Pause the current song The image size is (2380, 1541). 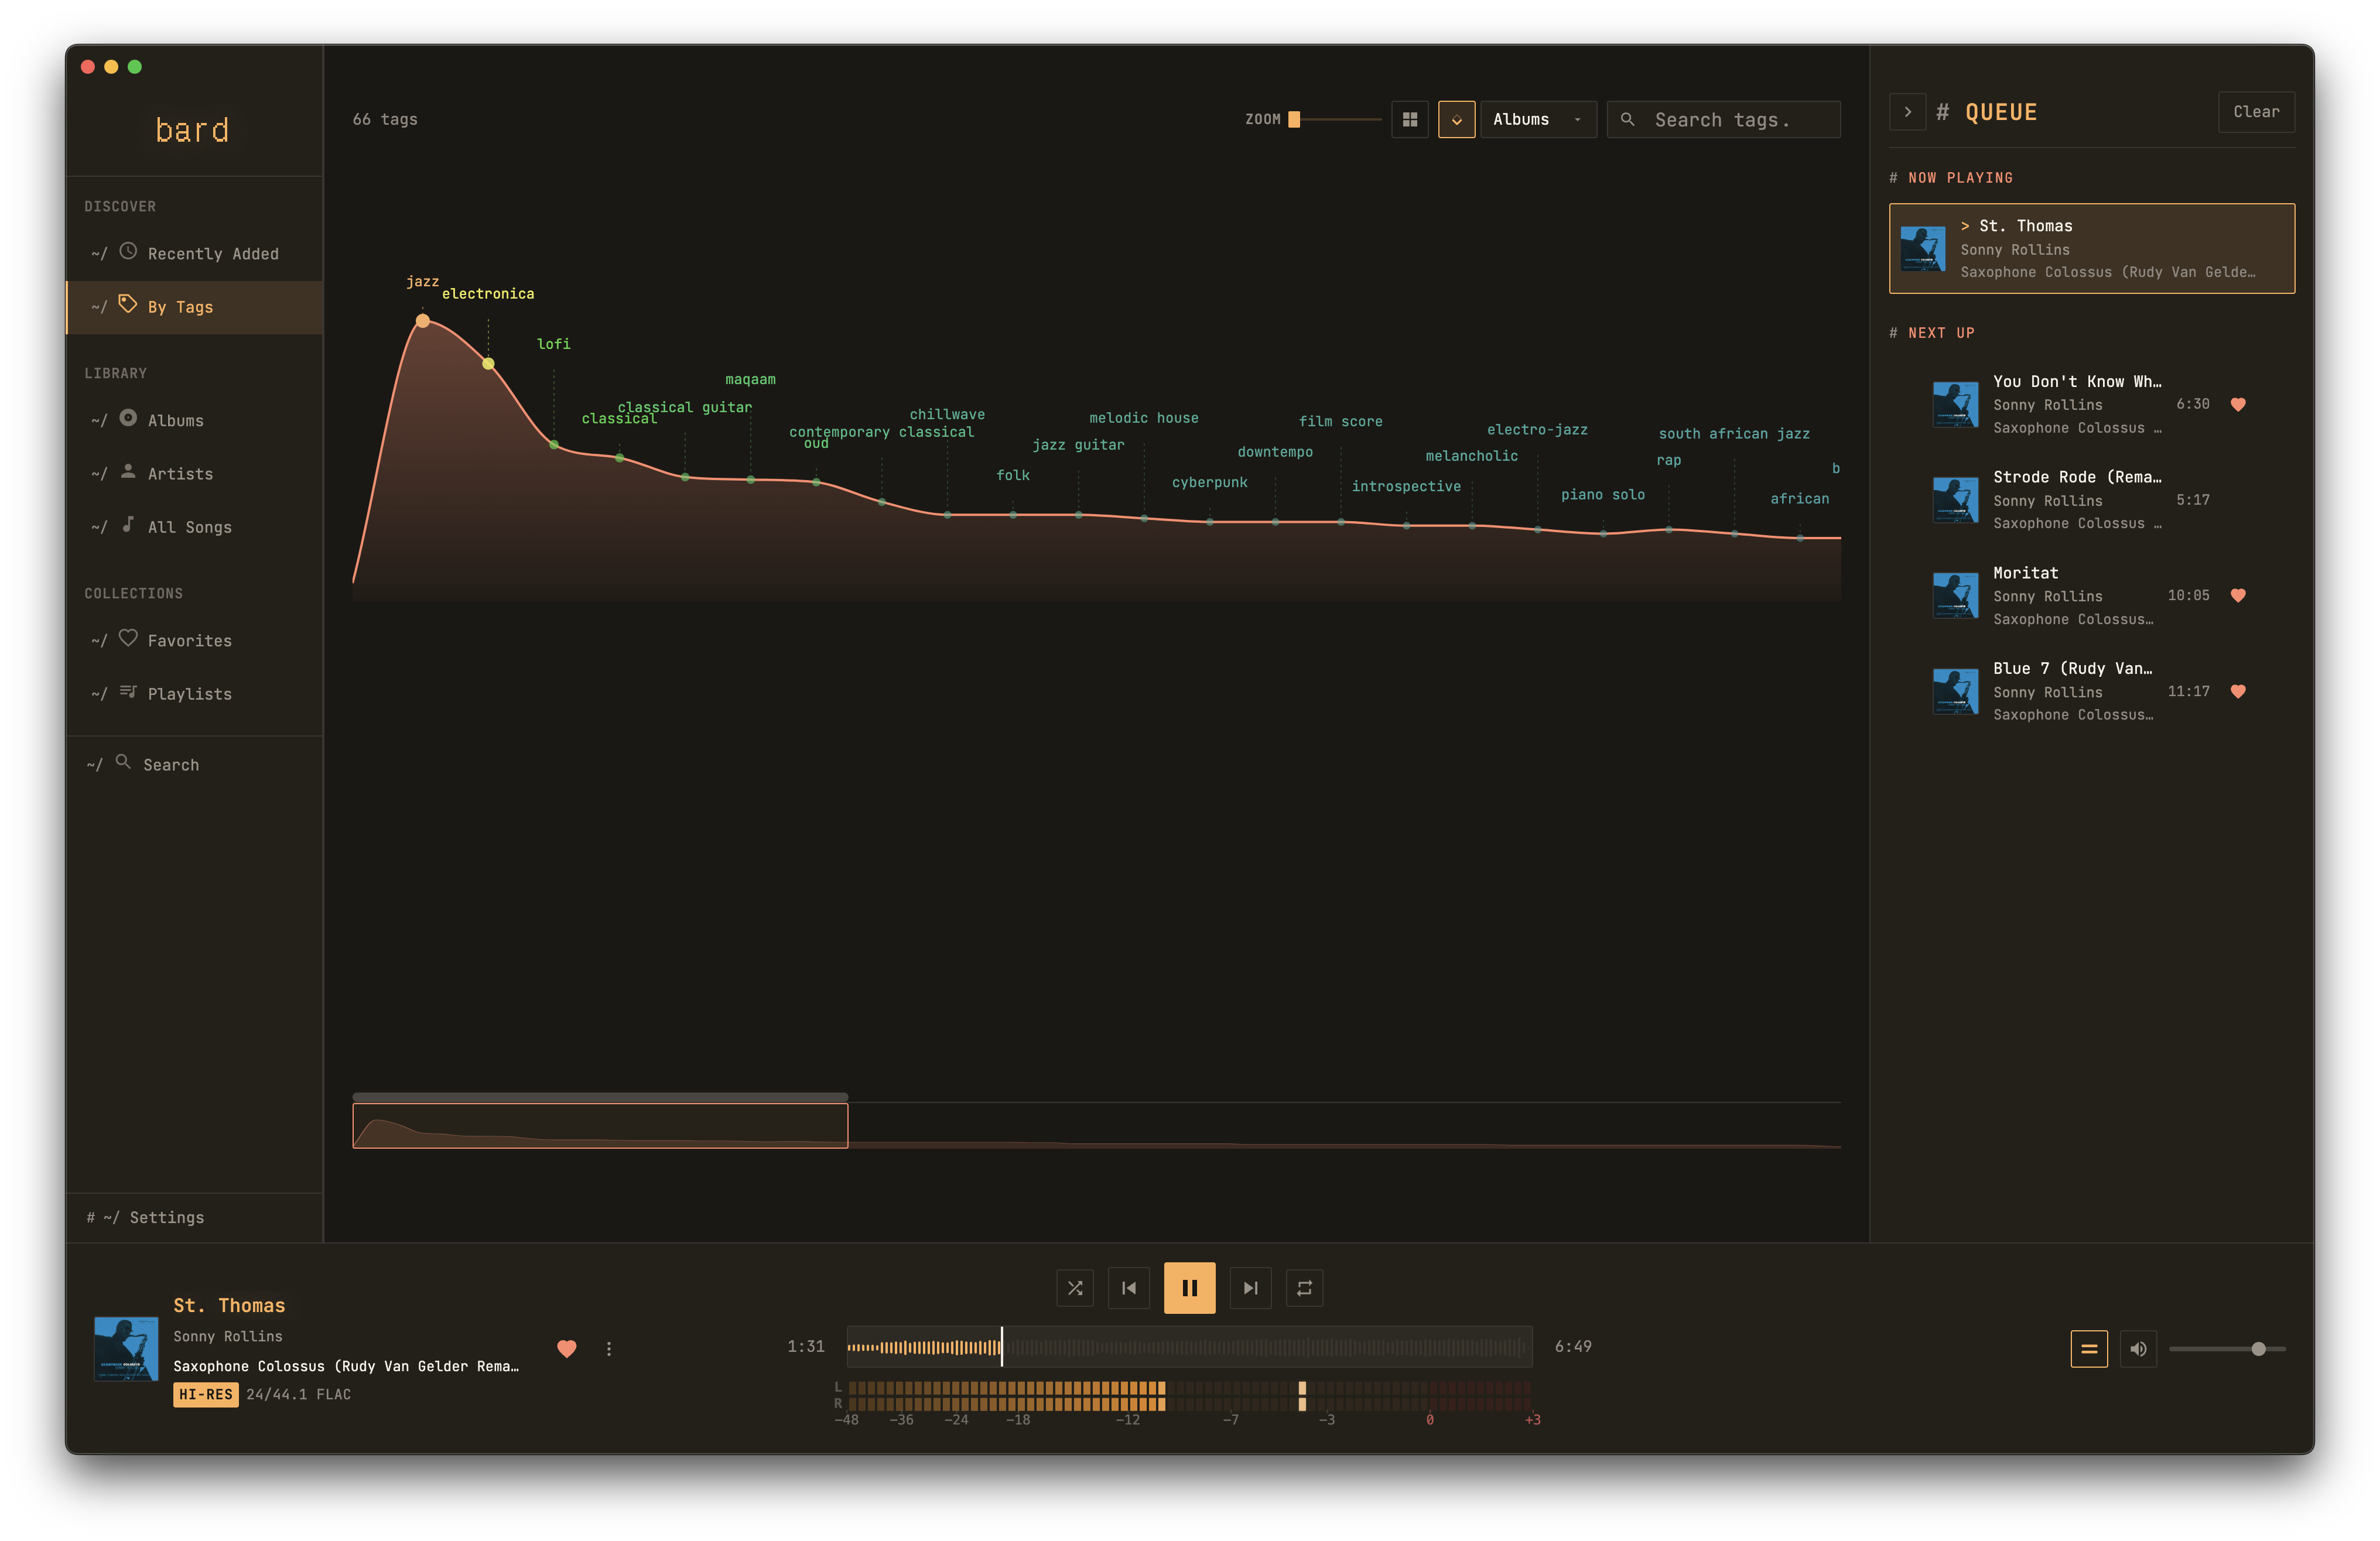click(1189, 1288)
